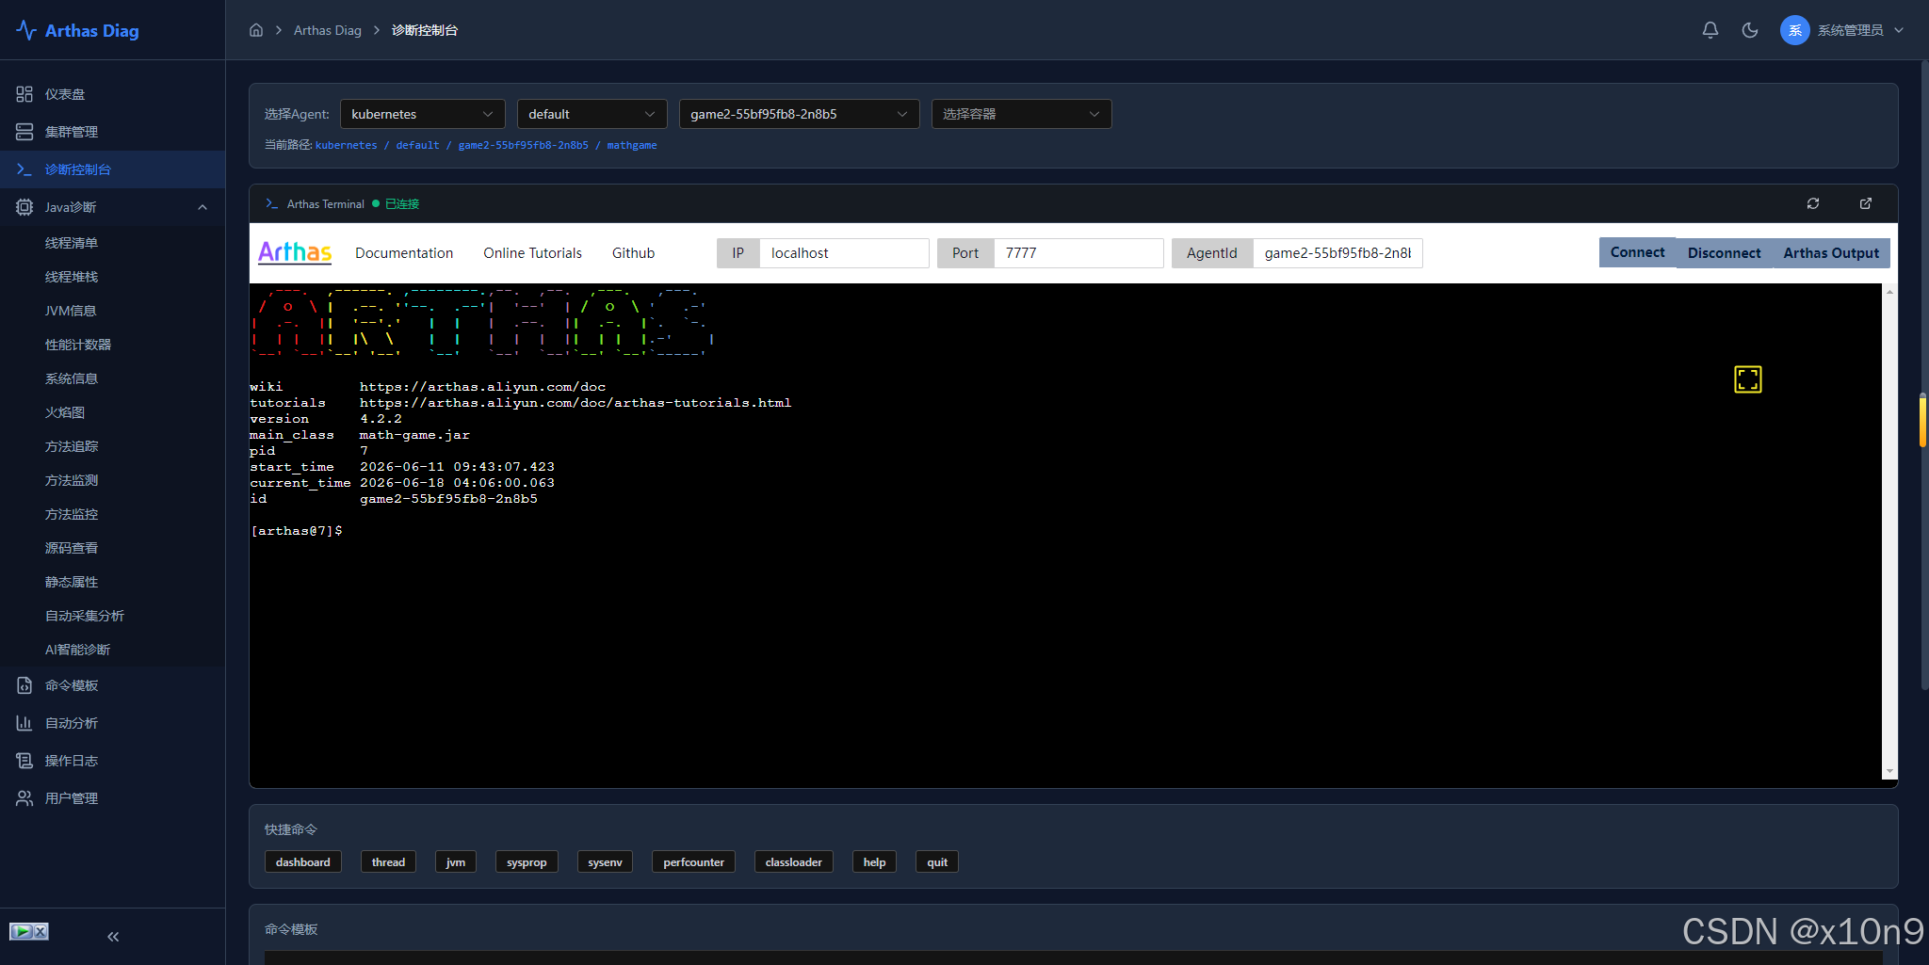Run the help quick command
The image size is (1929, 965).
click(874, 862)
